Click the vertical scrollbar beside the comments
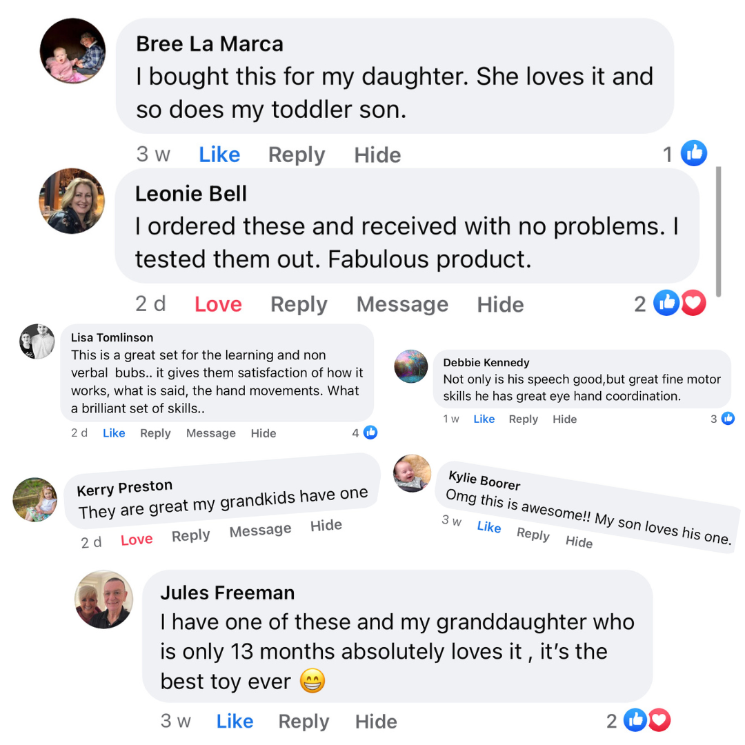This screenshot has width=745, height=745. [x=719, y=231]
